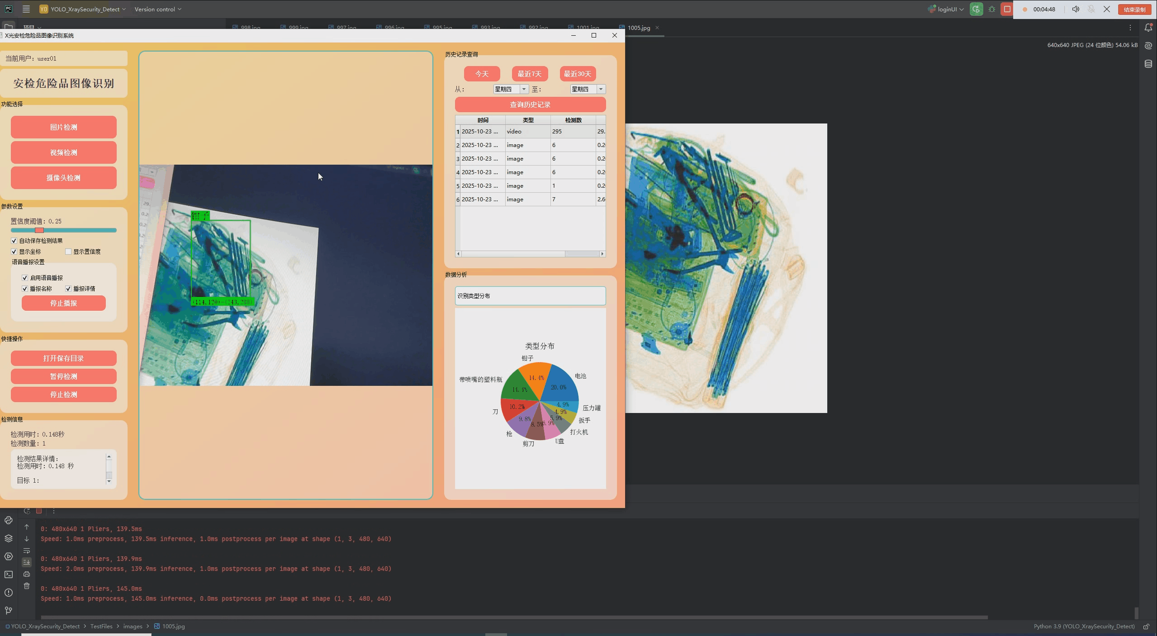Enable the 显示置信度 checkbox
The image size is (1157, 636).
coord(68,252)
